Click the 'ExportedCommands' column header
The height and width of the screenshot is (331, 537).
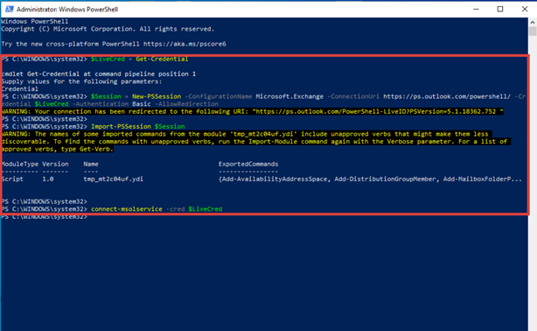[248, 164]
